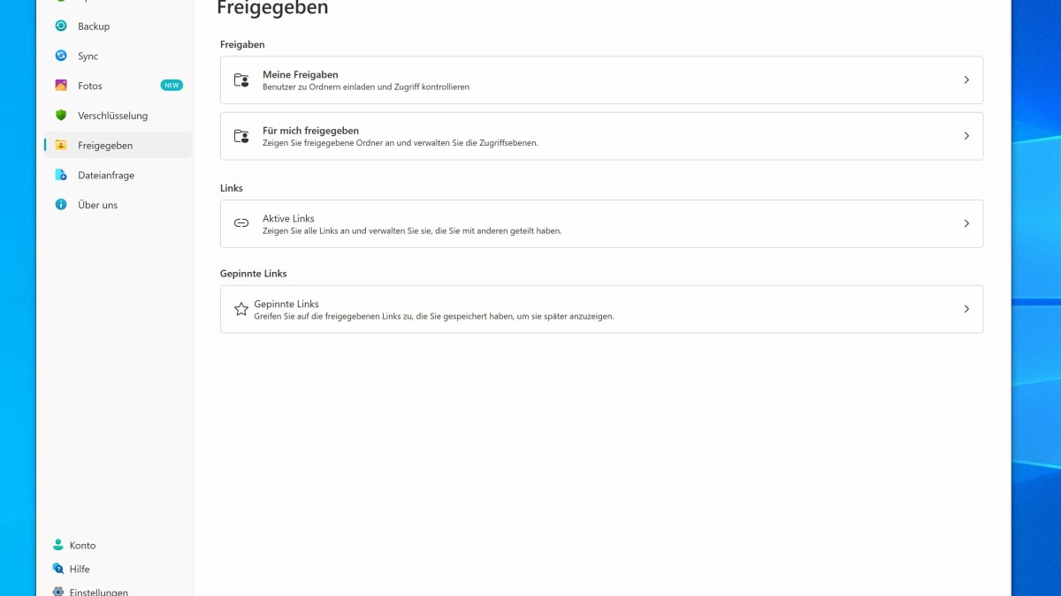
Task: Select Freigegeben in the sidebar
Action: click(x=105, y=146)
